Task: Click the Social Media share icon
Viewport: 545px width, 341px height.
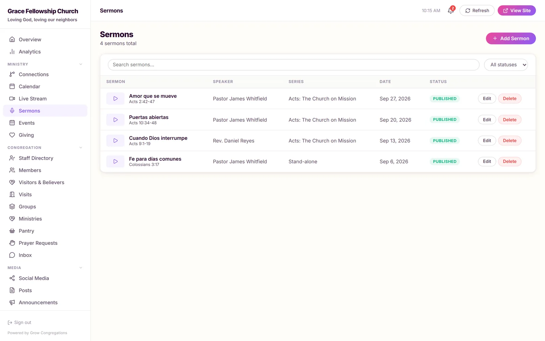Action: pos(12,278)
